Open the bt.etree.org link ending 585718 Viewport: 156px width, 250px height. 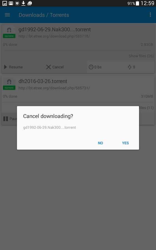click(x=54, y=36)
